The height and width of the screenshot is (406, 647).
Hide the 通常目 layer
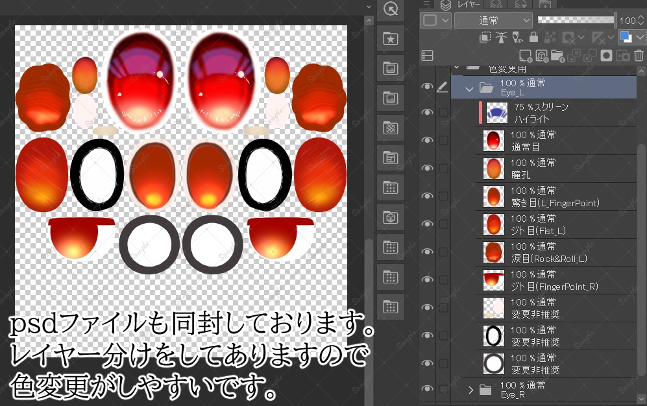tap(427, 140)
